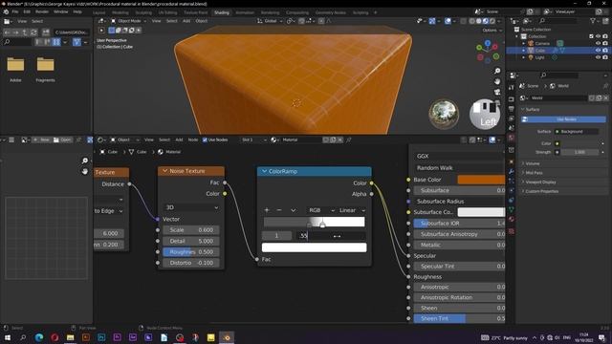Switch to the Shading workspace tab
The width and height of the screenshot is (612, 344).
coord(221,12)
